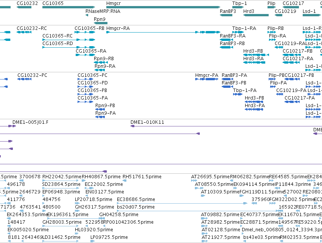Select transcript Hrd3-RA
322x243 pixels.
click(x=254, y=59)
